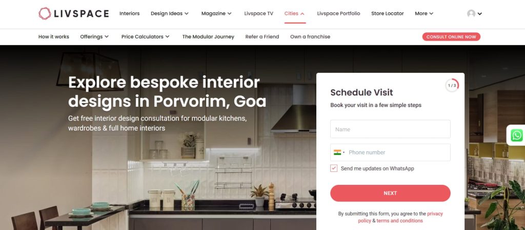Open the WhatsApp chat icon

517,136
